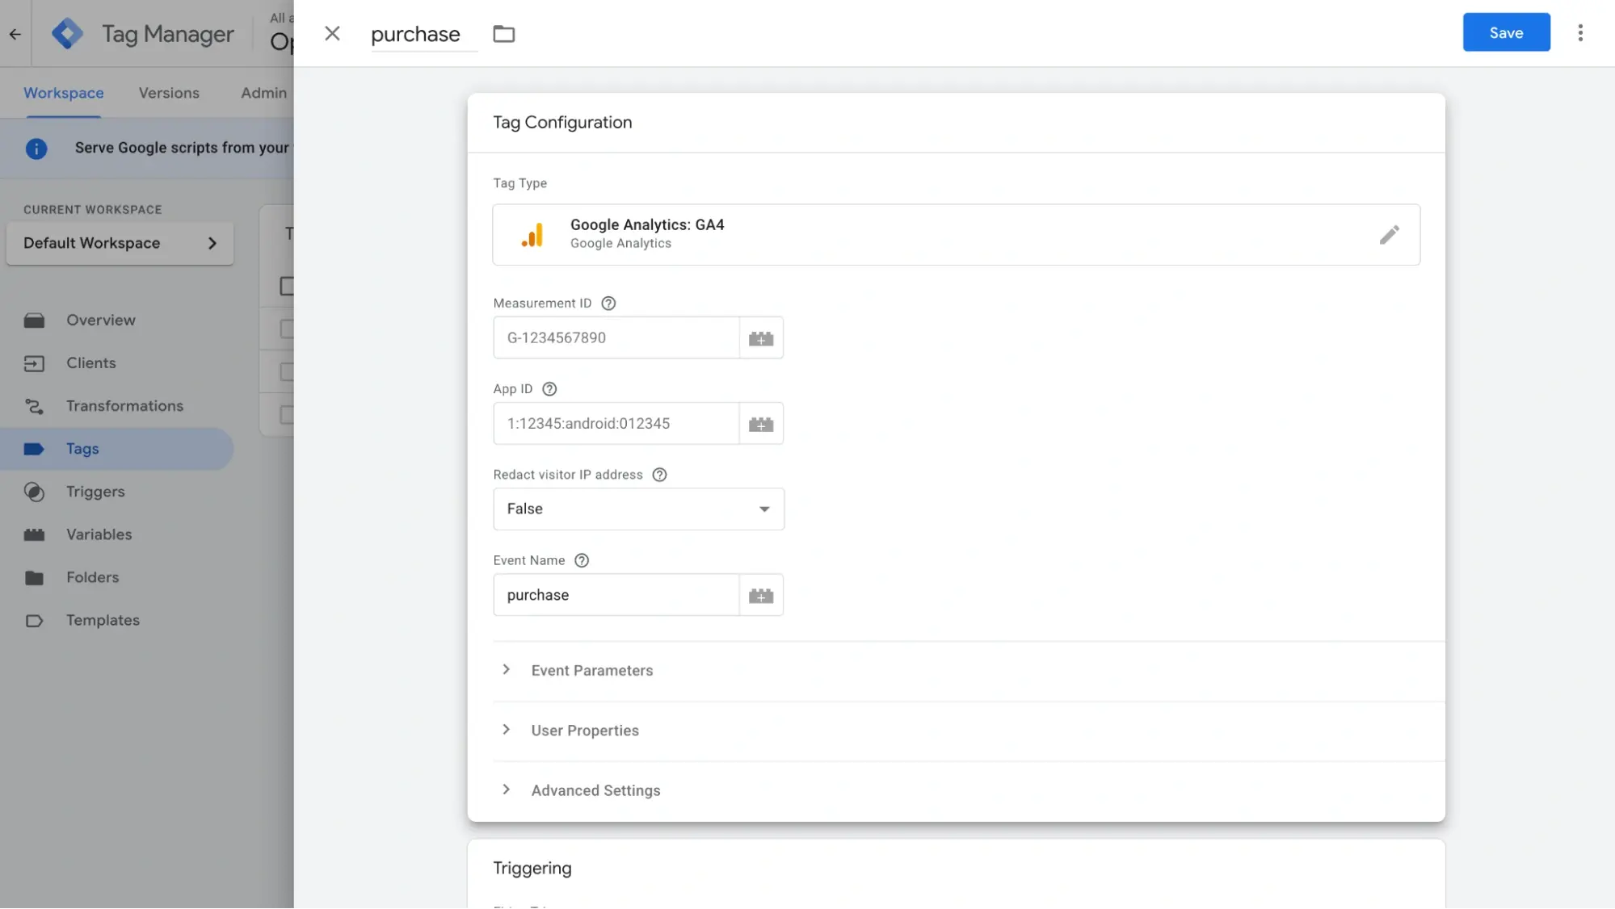Screen dimensions: 1615x909
Task: Open Clients in the sidebar
Action: 117,363
